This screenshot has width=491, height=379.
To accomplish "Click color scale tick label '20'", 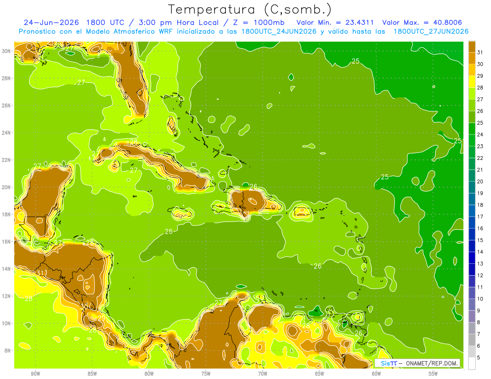I will point(480,182).
